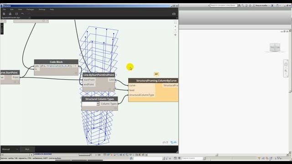Open the Dynamo File menu
This screenshot has height=164, width=292.
tap(4, 9)
